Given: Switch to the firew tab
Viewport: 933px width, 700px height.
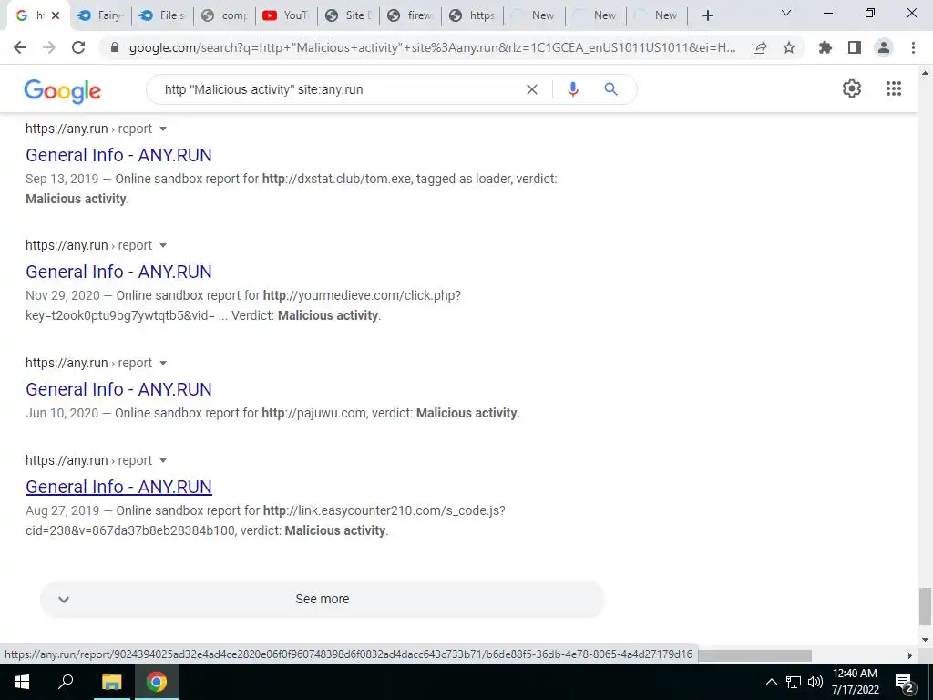Looking at the screenshot, I should tap(411, 15).
